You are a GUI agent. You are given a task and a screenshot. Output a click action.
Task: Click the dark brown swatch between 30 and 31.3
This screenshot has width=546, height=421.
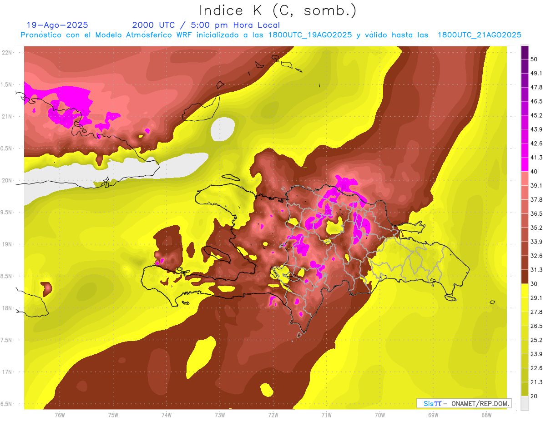[x=525, y=277]
